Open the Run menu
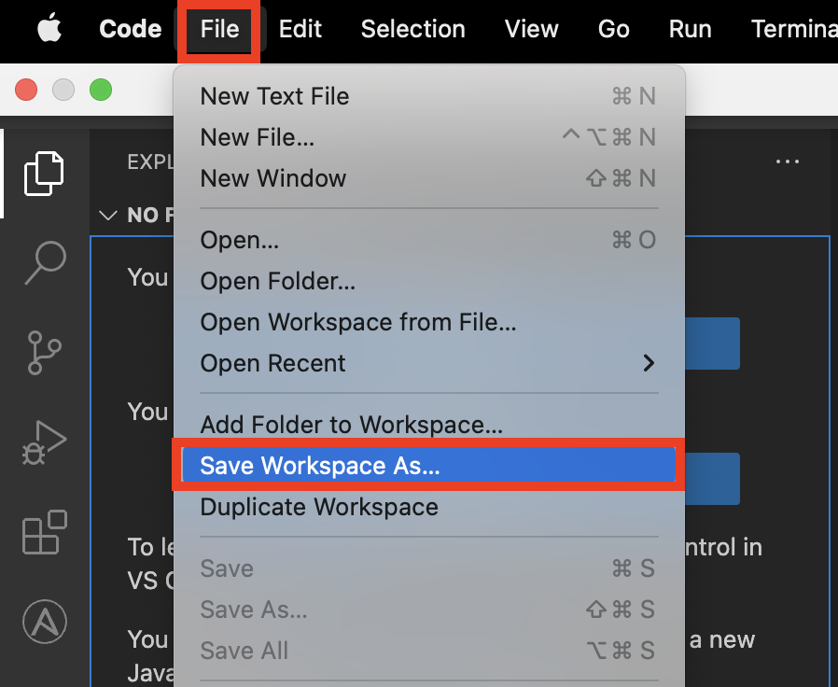Screen dimensions: 838x687 coord(690,29)
